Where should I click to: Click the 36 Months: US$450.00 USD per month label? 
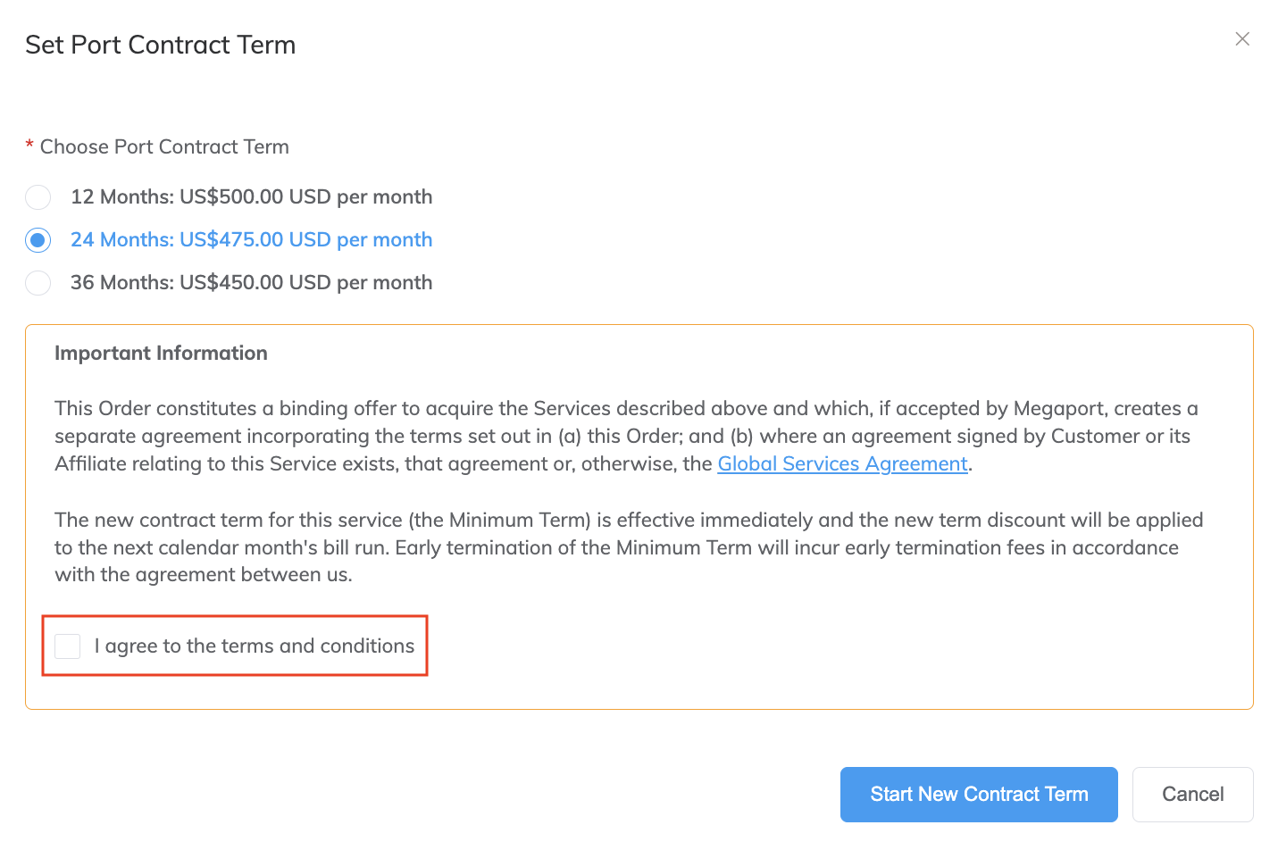point(251,283)
